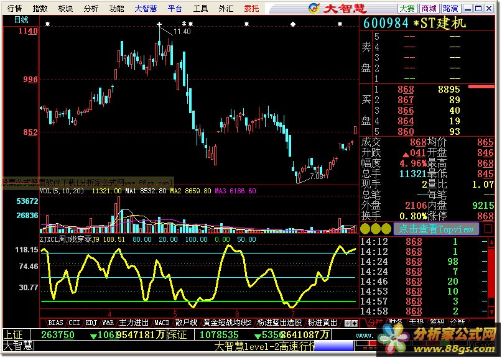This screenshot has height=358, width=502.
Task: Click the first yellow circle indicator
Action: click(x=366, y=229)
